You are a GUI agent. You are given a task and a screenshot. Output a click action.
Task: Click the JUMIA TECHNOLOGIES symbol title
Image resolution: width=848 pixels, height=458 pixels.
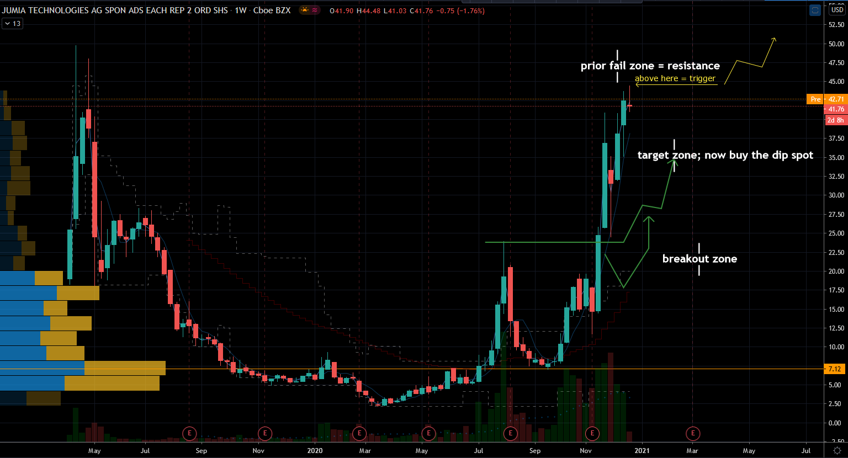pos(115,10)
